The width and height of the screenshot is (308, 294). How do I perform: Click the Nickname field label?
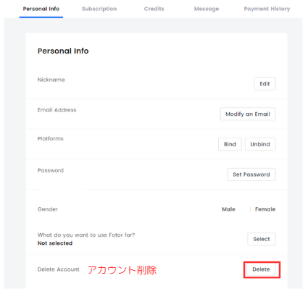coord(51,80)
